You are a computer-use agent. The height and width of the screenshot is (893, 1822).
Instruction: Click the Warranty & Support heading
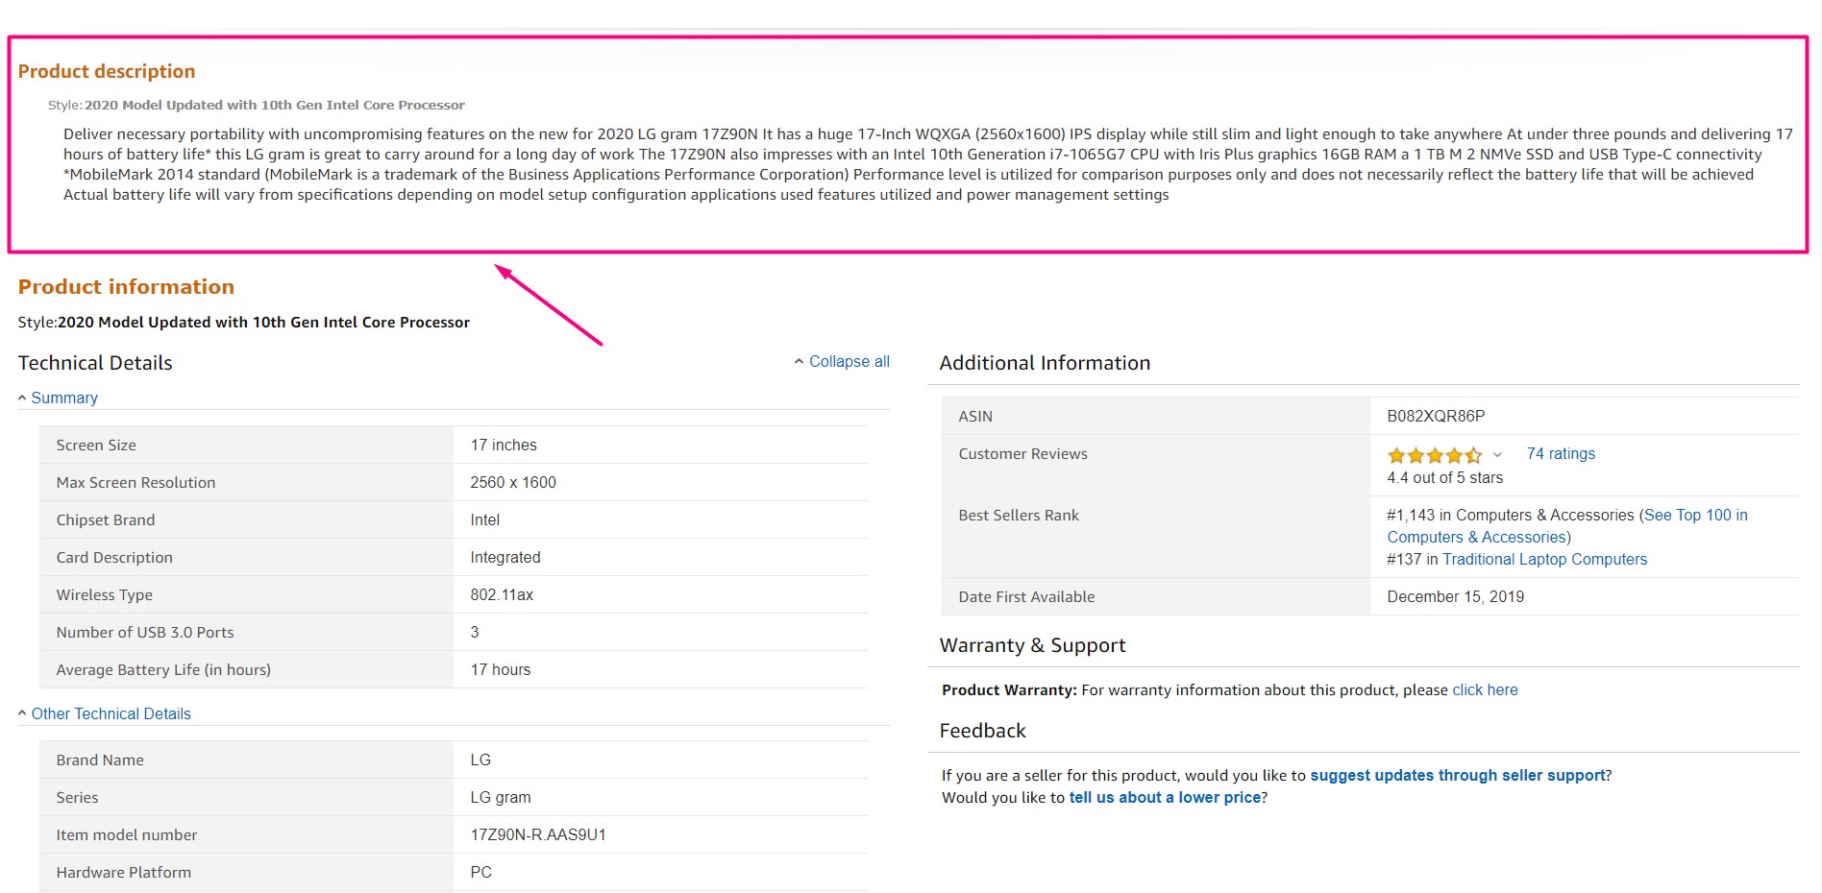click(1032, 645)
